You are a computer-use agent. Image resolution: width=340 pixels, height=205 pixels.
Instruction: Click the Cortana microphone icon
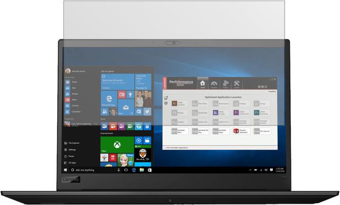click(x=119, y=170)
